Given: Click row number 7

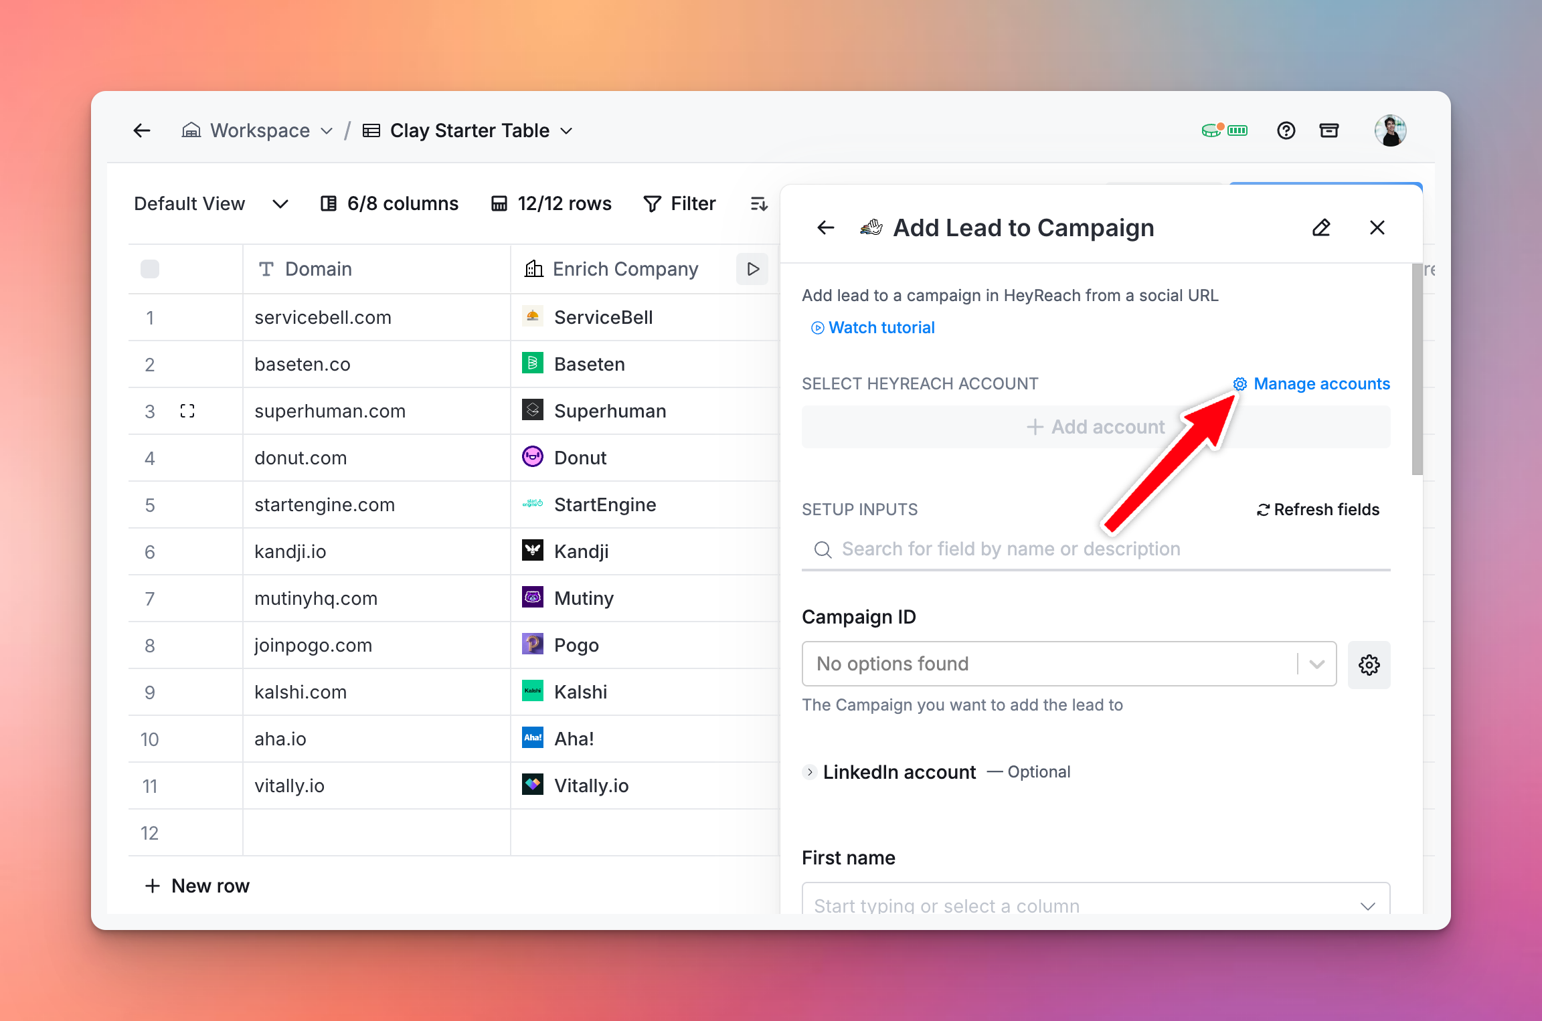Looking at the screenshot, I should coord(149,599).
